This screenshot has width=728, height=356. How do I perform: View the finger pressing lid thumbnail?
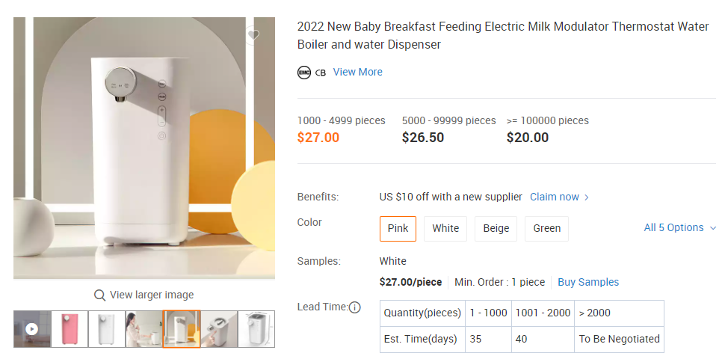tap(219, 329)
